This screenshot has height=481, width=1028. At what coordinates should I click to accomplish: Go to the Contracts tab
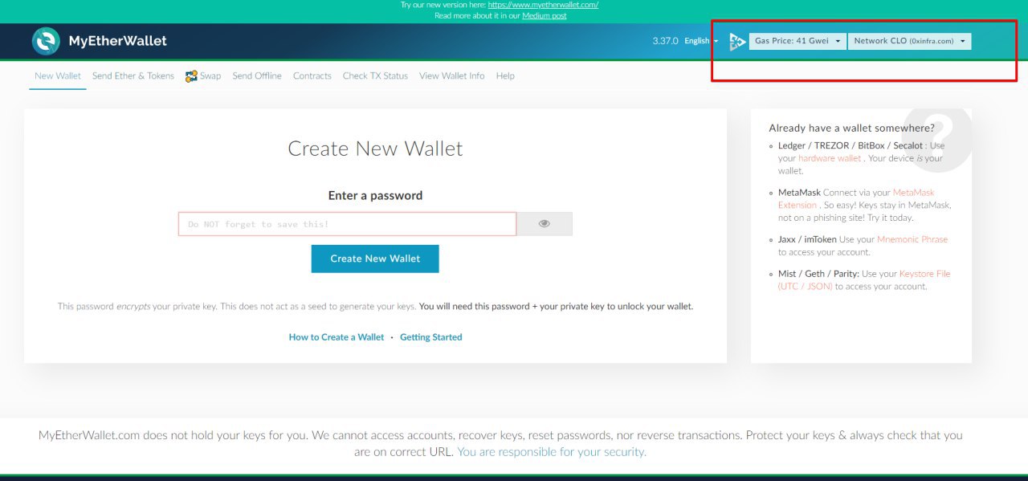[312, 75]
